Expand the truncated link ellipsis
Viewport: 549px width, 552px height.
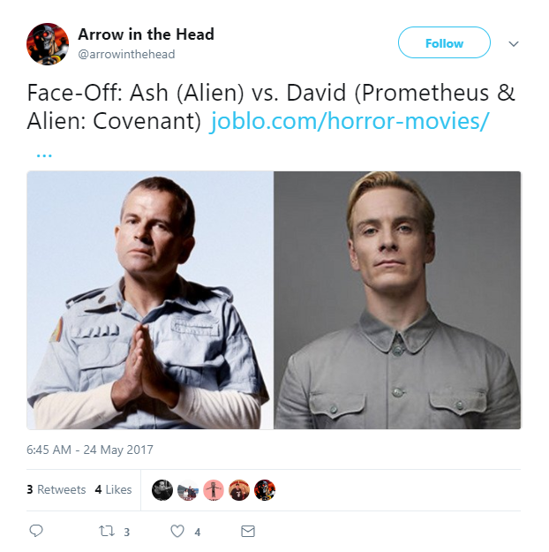pos(44,155)
